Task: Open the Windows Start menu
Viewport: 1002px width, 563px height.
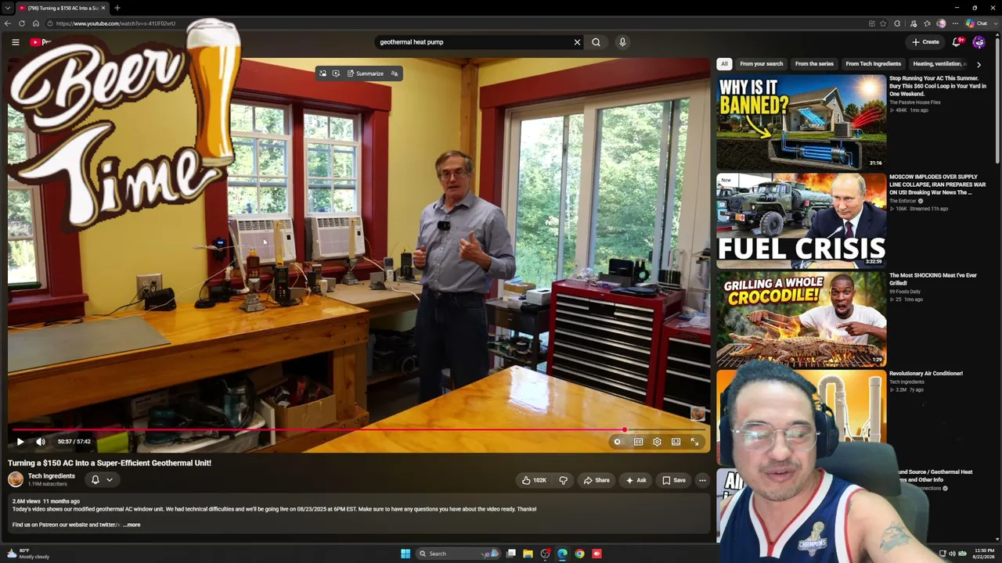Action: [405, 554]
